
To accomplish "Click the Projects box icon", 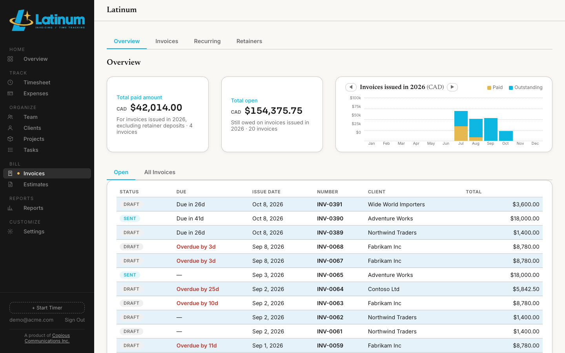I will [10, 139].
